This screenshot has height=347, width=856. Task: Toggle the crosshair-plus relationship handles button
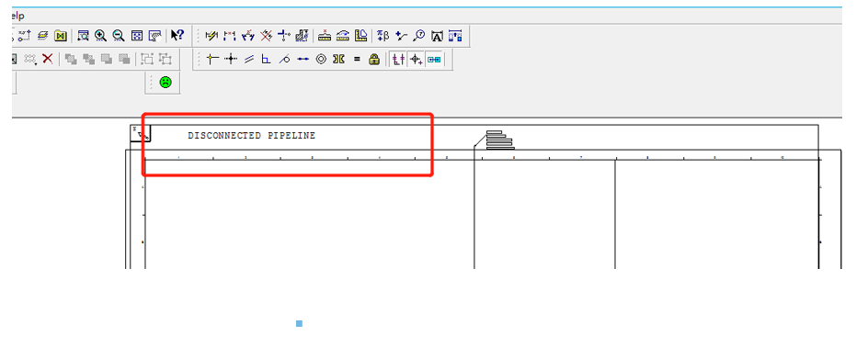click(x=417, y=60)
